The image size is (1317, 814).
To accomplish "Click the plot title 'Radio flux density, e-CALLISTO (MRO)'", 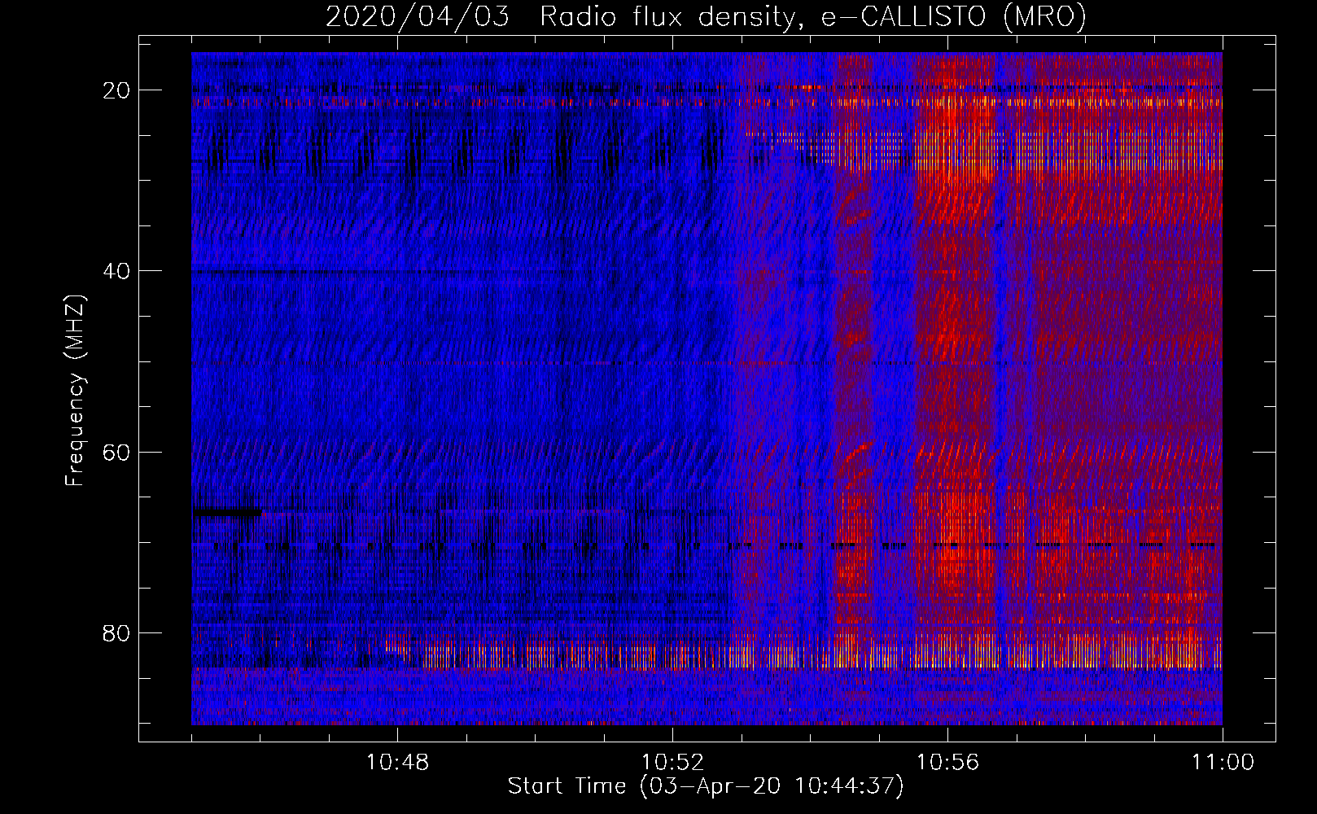I will click(813, 17).
